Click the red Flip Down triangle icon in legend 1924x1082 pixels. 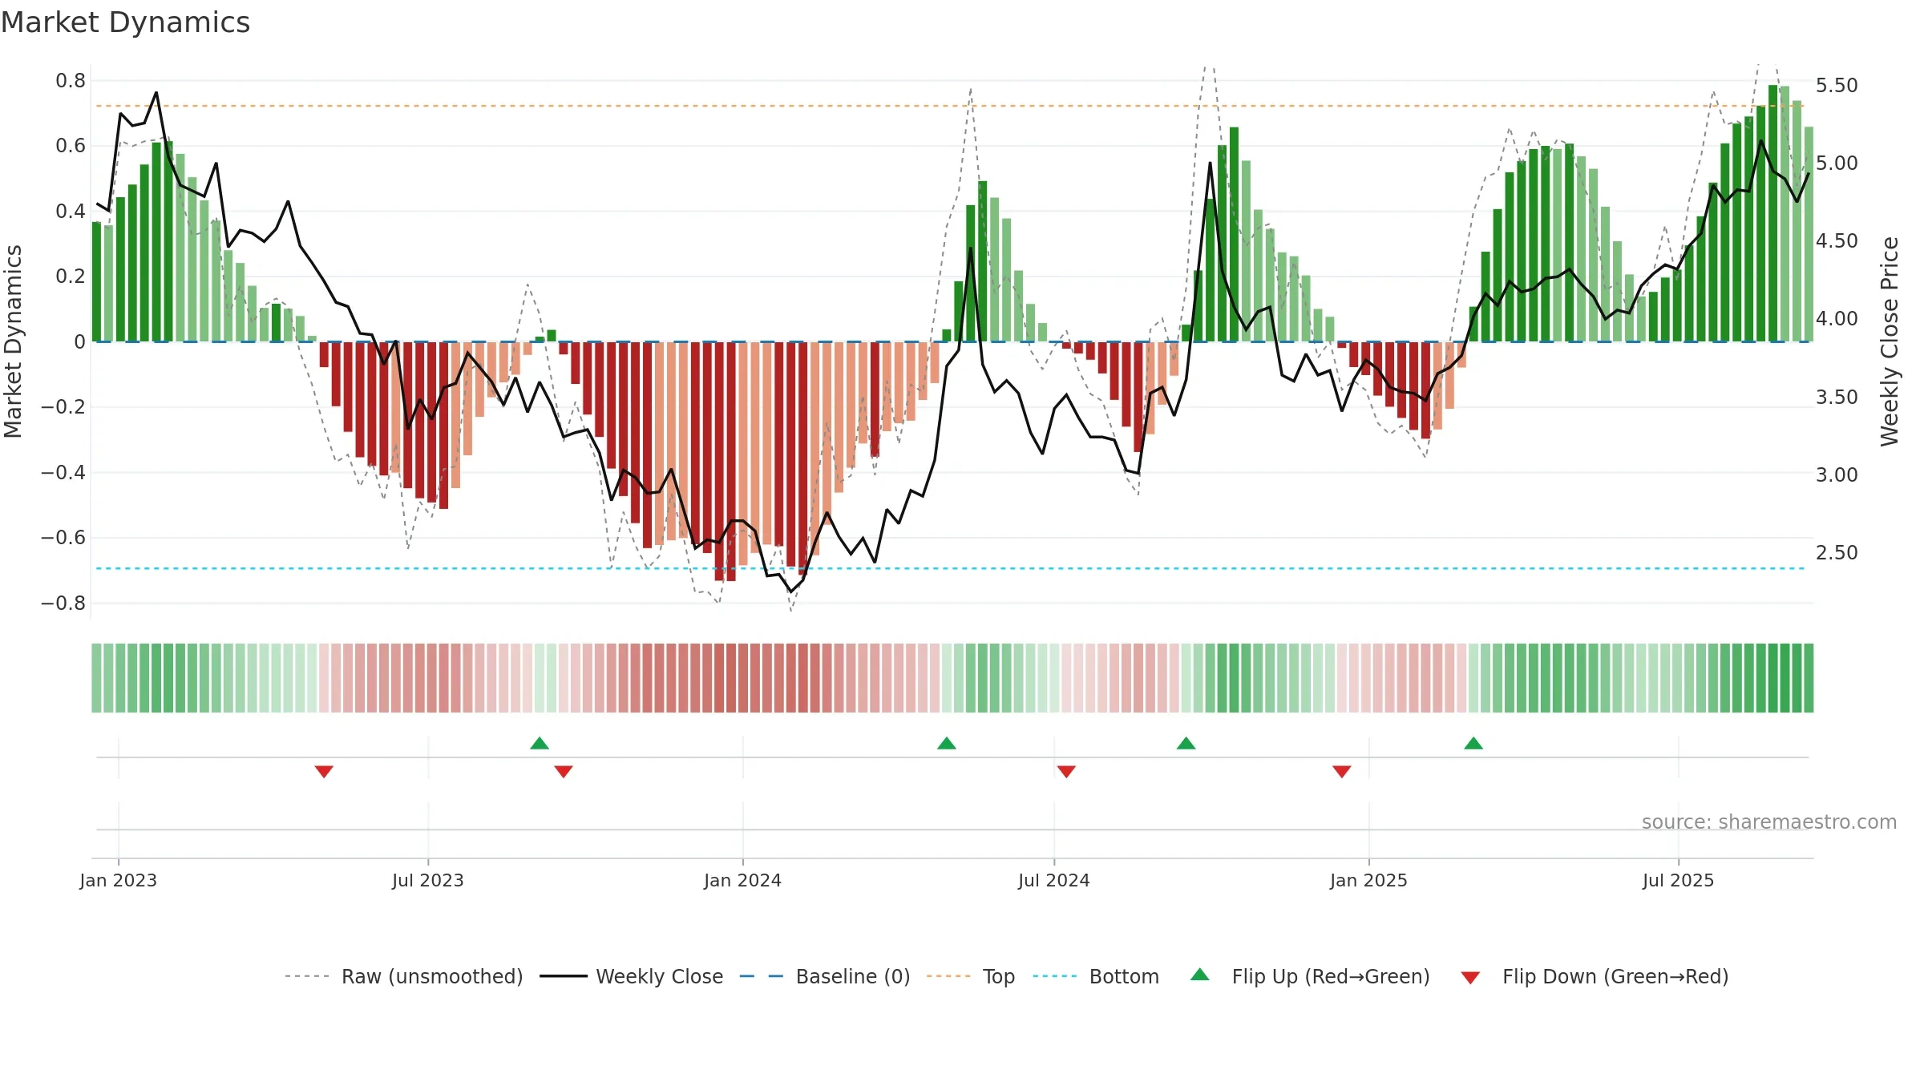click(x=1470, y=978)
